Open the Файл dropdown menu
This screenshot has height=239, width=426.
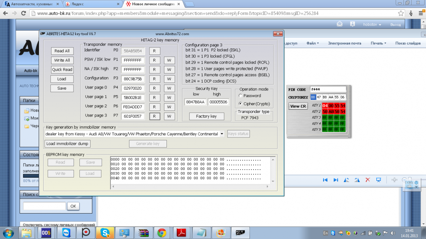click(x=312, y=43)
